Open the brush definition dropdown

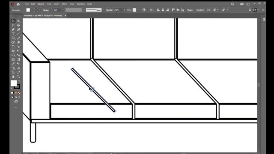click(103, 10)
